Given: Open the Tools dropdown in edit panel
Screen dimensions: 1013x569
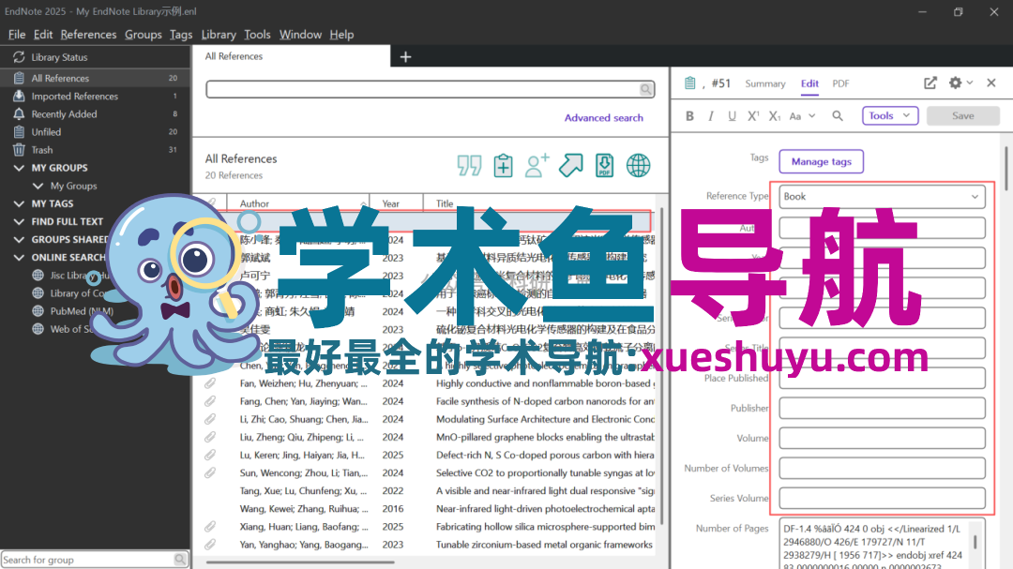Looking at the screenshot, I should click(889, 115).
